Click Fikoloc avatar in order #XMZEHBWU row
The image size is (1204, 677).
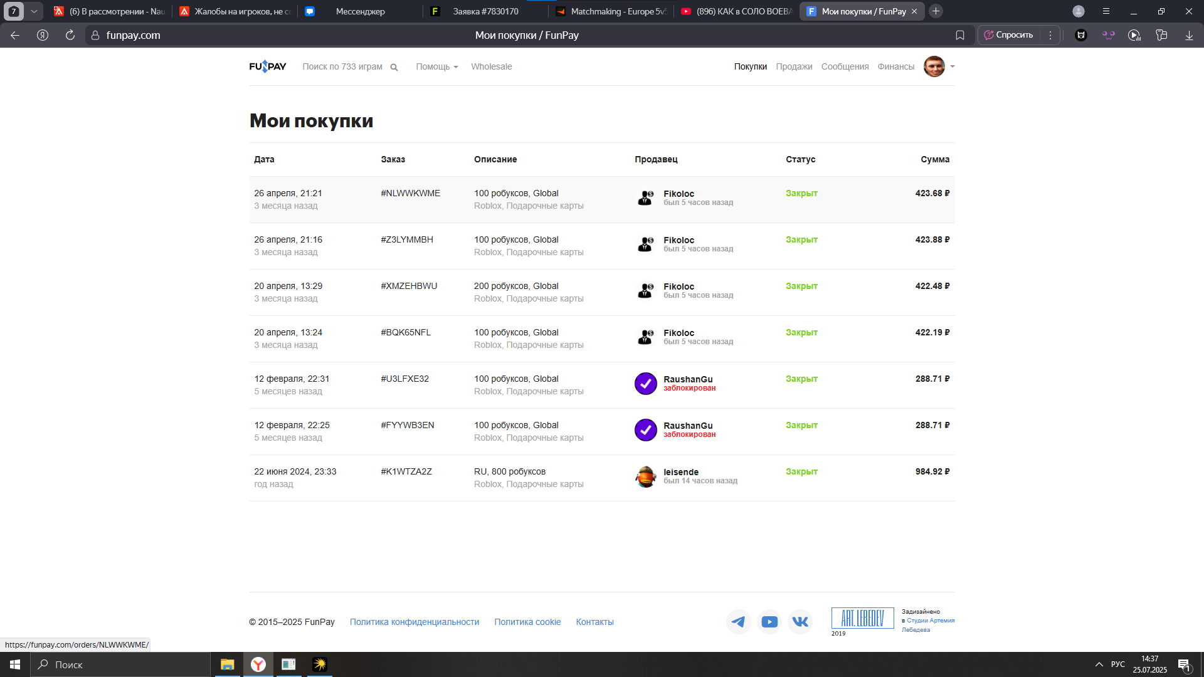[x=645, y=291]
